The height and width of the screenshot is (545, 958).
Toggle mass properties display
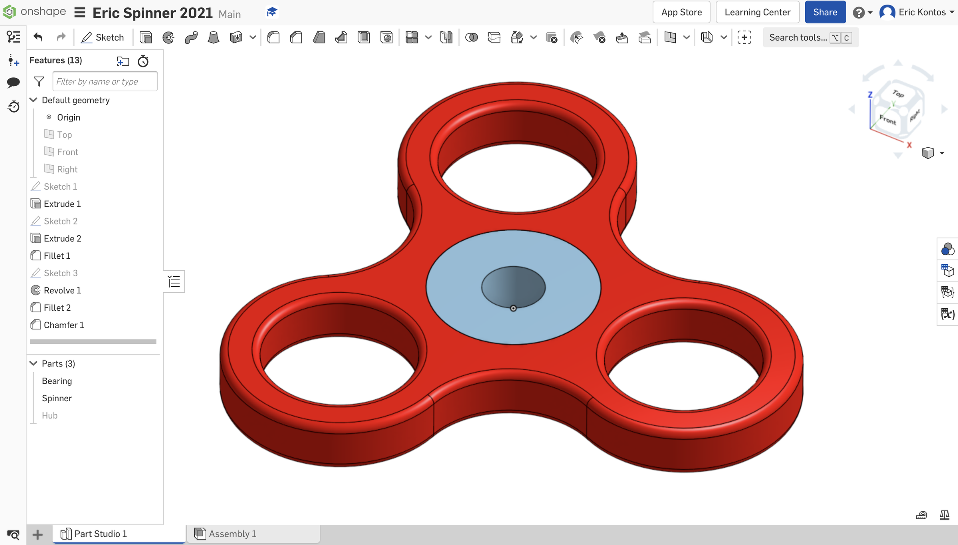click(944, 515)
